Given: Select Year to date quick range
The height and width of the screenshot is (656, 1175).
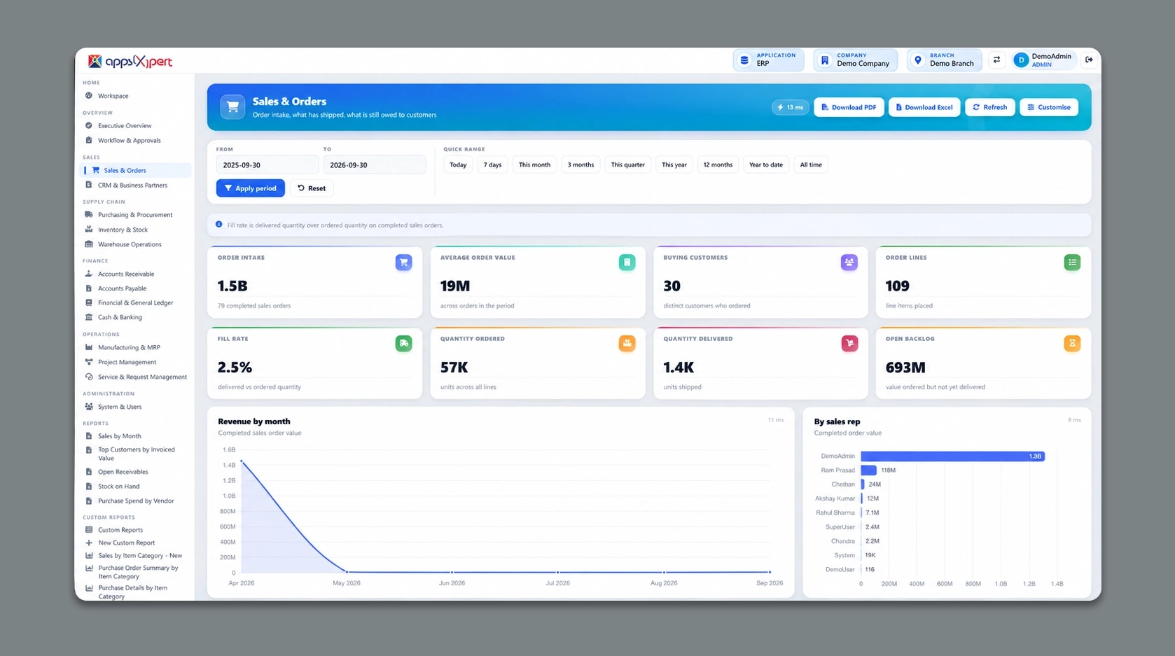Looking at the screenshot, I should (x=766, y=165).
